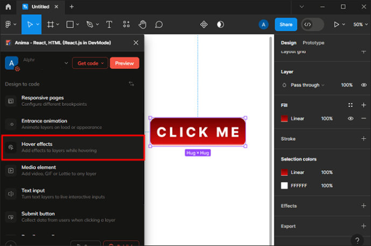
Task: Select the Comment tool
Action: [x=159, y=24]
